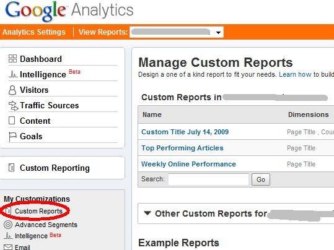Click the Goals flag icon
334x250 pixels.
12,137
